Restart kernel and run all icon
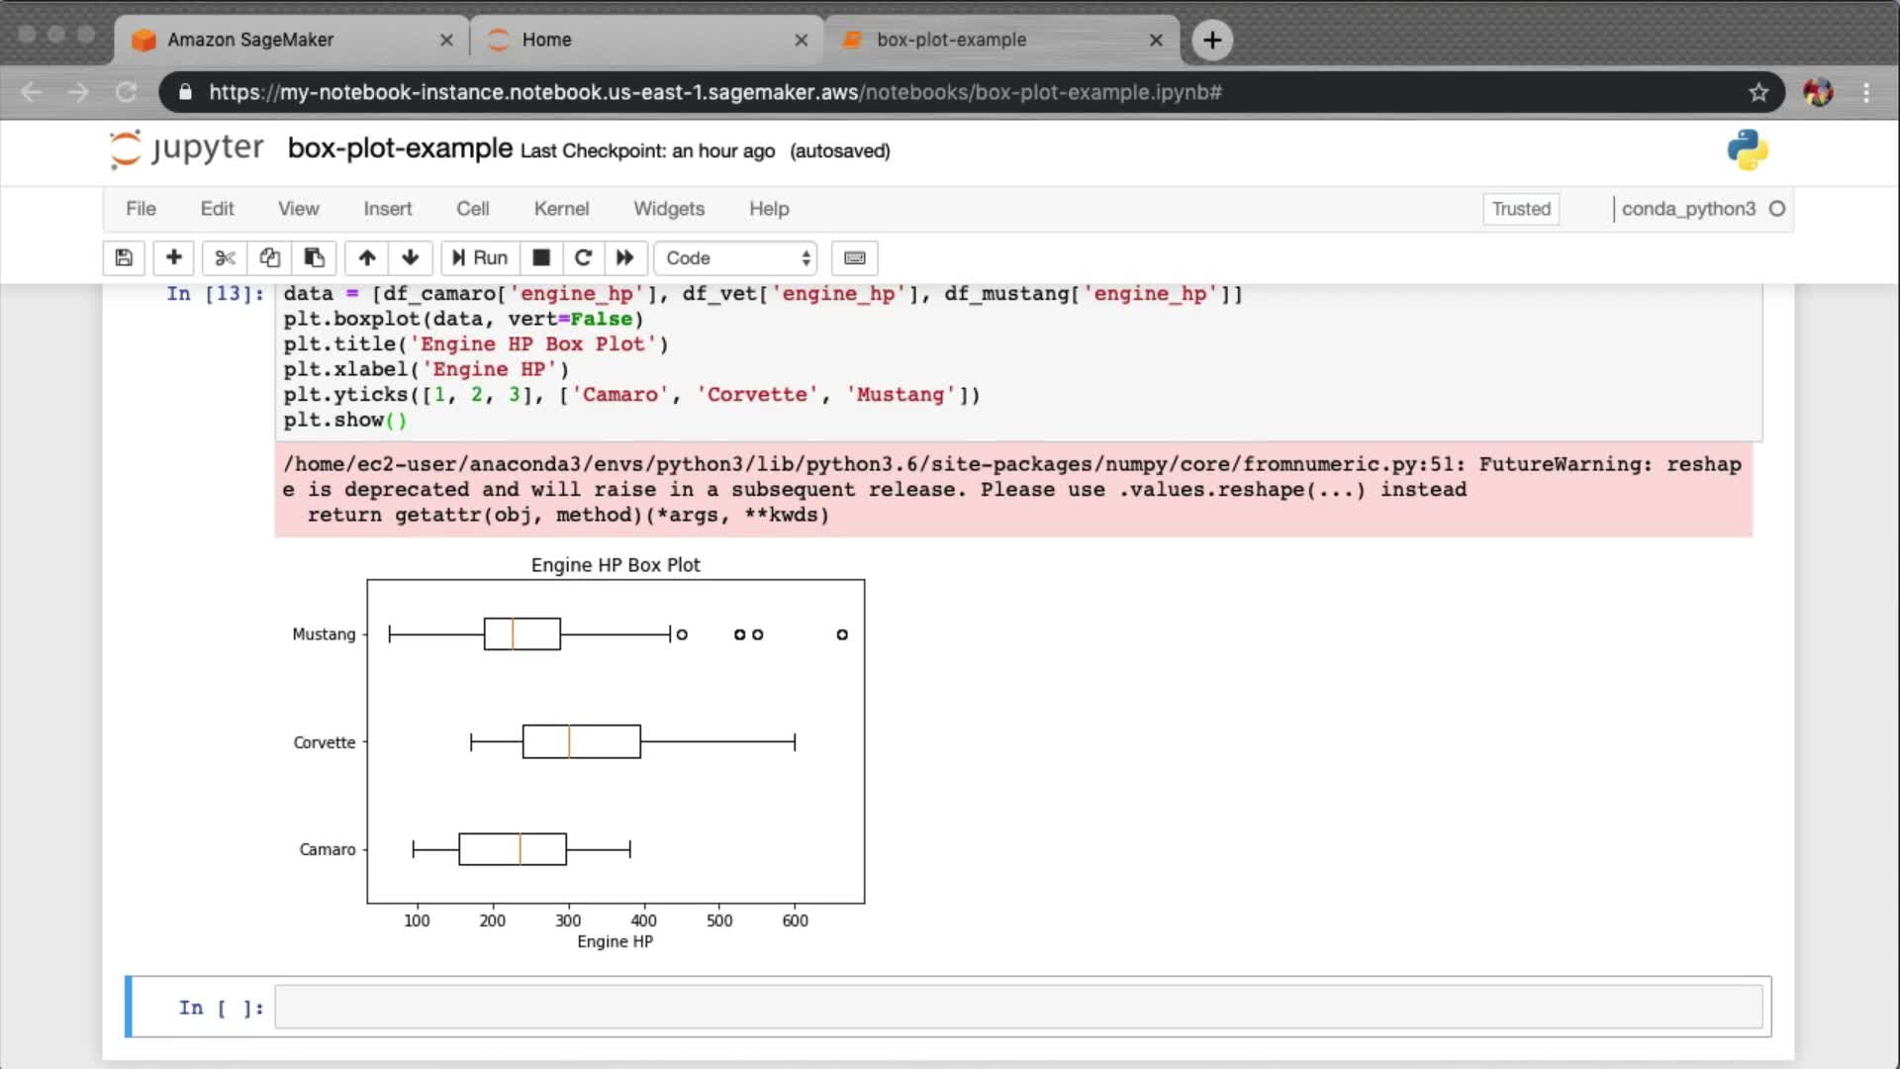Screen dimensions: 1900x1069 (625, 258)
